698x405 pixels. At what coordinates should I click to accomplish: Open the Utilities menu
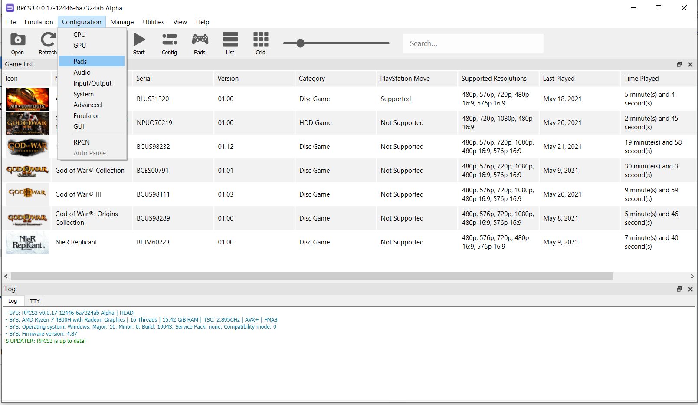coord(153,22)
